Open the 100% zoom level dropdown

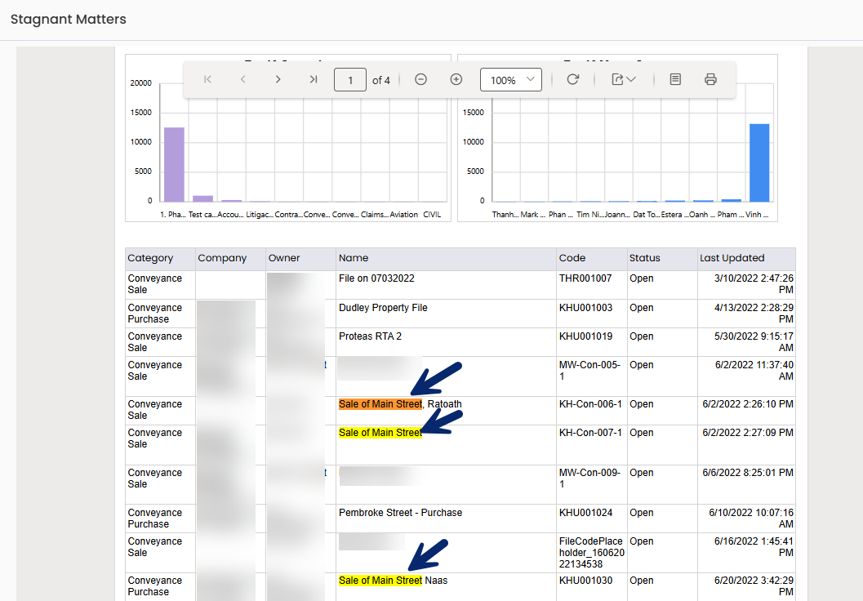tap(511, 80)
